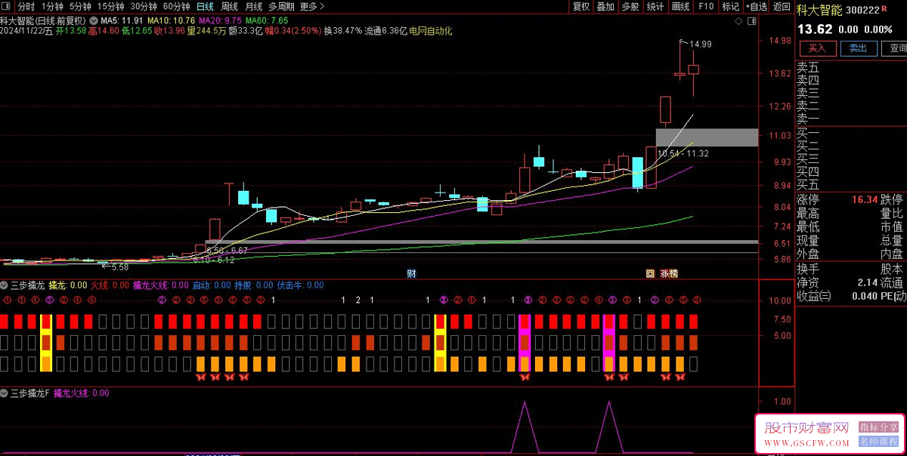This screenshot has height=456, width=907.
Task: Switch to the 分时 intraday chart tab
Action: (26, 6)
